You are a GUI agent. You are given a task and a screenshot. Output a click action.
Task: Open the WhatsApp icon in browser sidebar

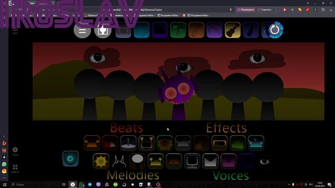(4, 164)
